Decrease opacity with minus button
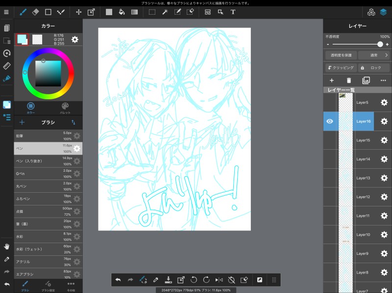 (x=328, y=45)
